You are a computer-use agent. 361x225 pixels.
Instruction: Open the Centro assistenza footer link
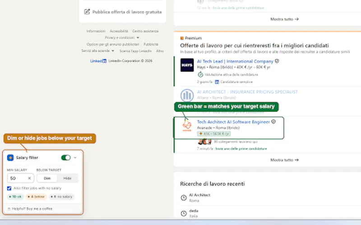point(145,31)
